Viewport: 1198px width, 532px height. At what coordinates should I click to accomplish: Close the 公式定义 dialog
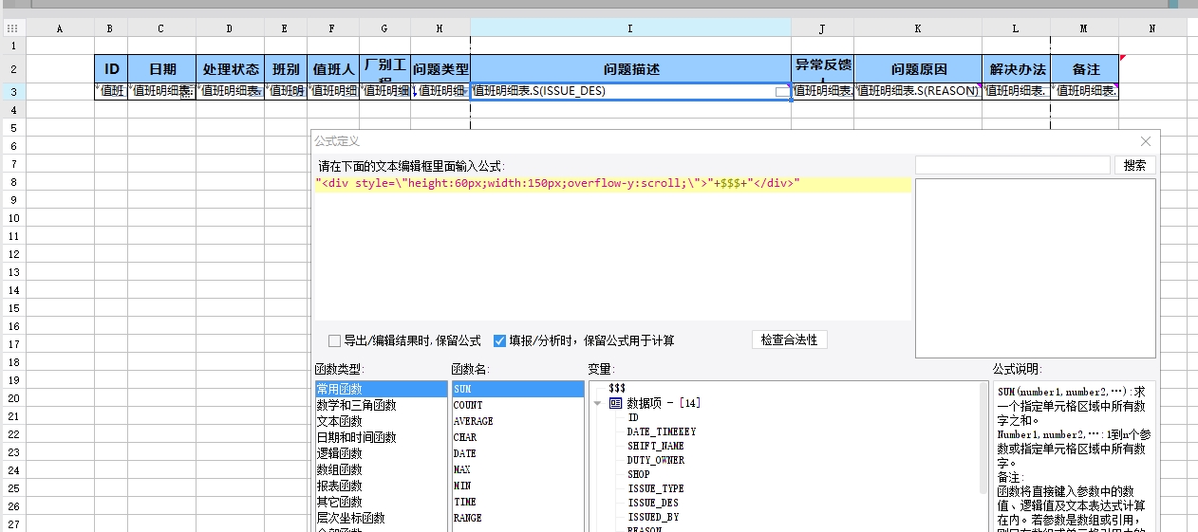point(1145,140)
